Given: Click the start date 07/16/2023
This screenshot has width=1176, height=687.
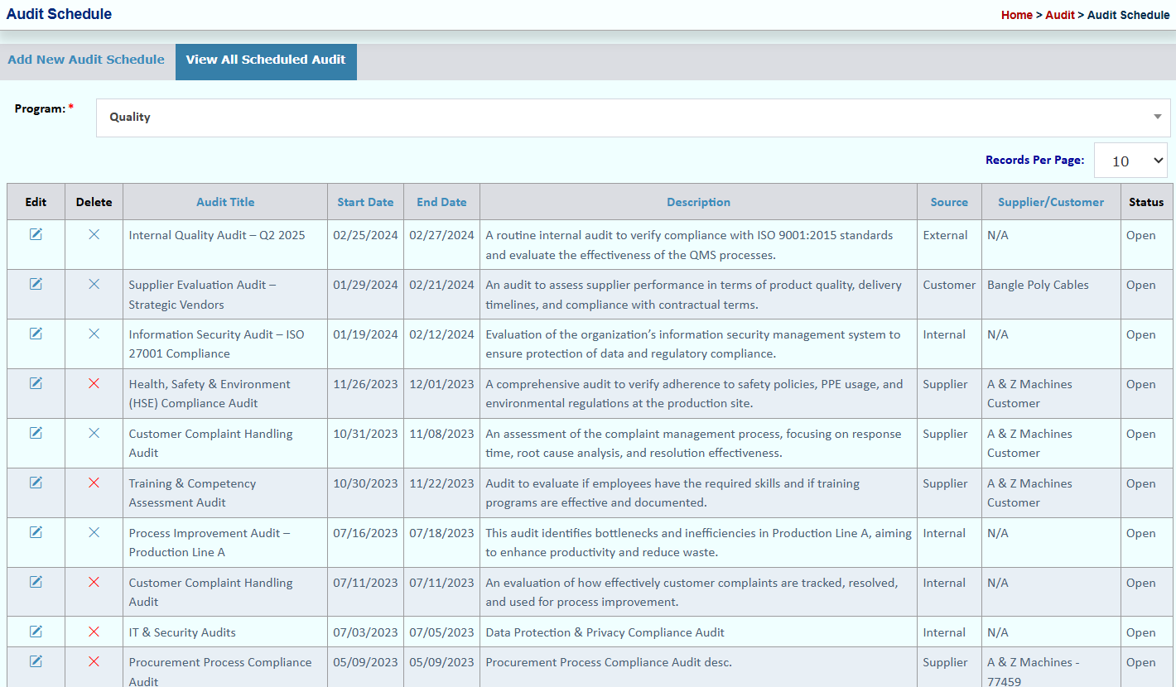Looking at the screenshot, I should [x=365, y=533].
